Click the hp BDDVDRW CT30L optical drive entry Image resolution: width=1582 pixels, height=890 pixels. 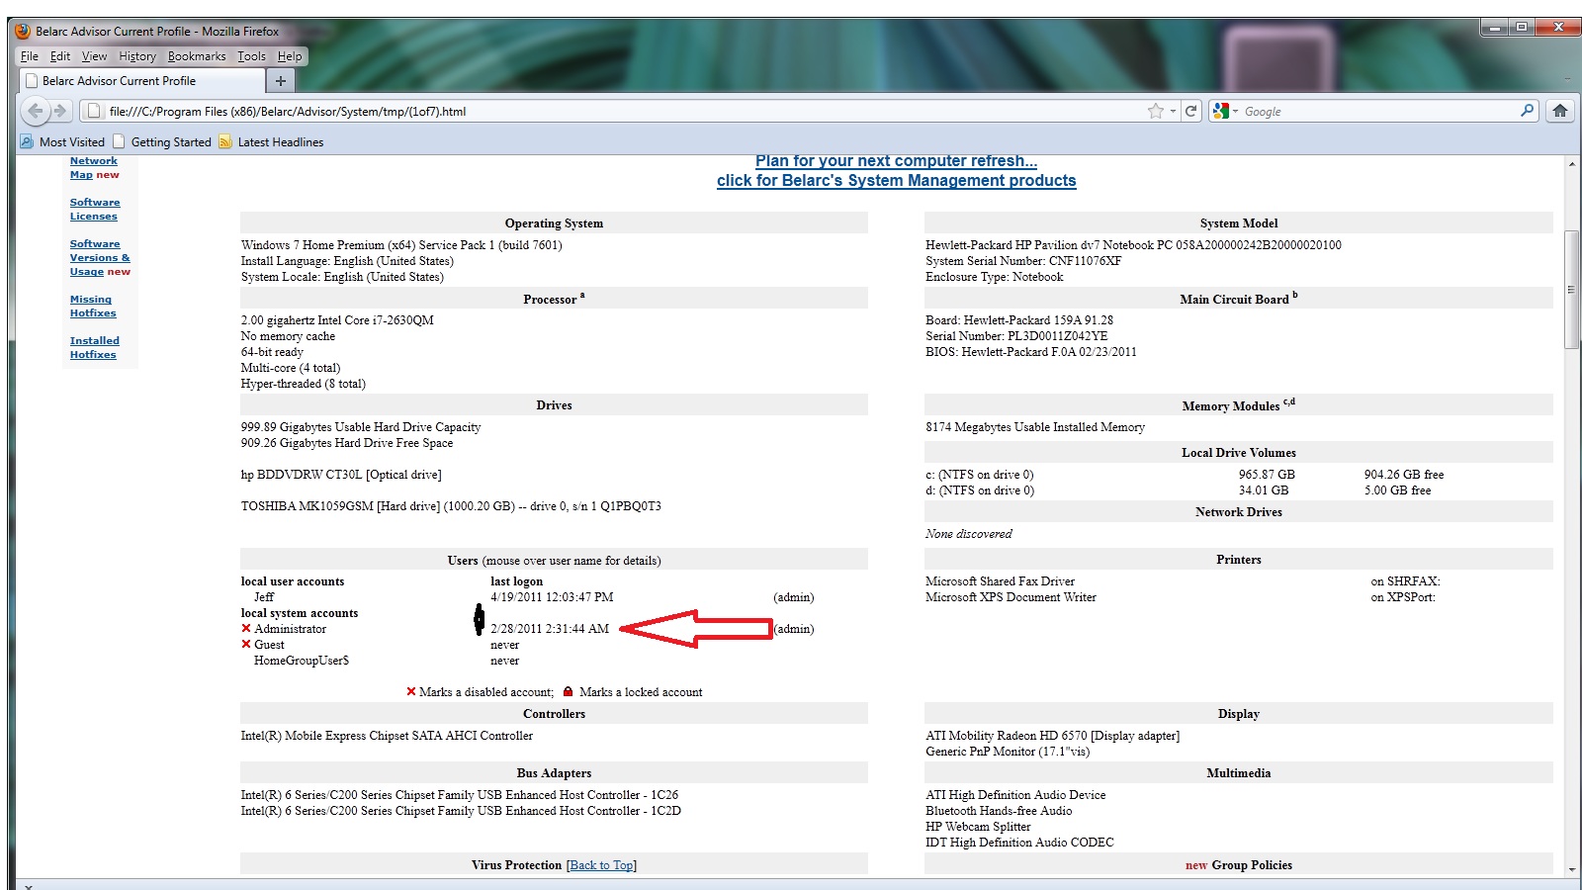pyautogui.click(x=341, y=474)
